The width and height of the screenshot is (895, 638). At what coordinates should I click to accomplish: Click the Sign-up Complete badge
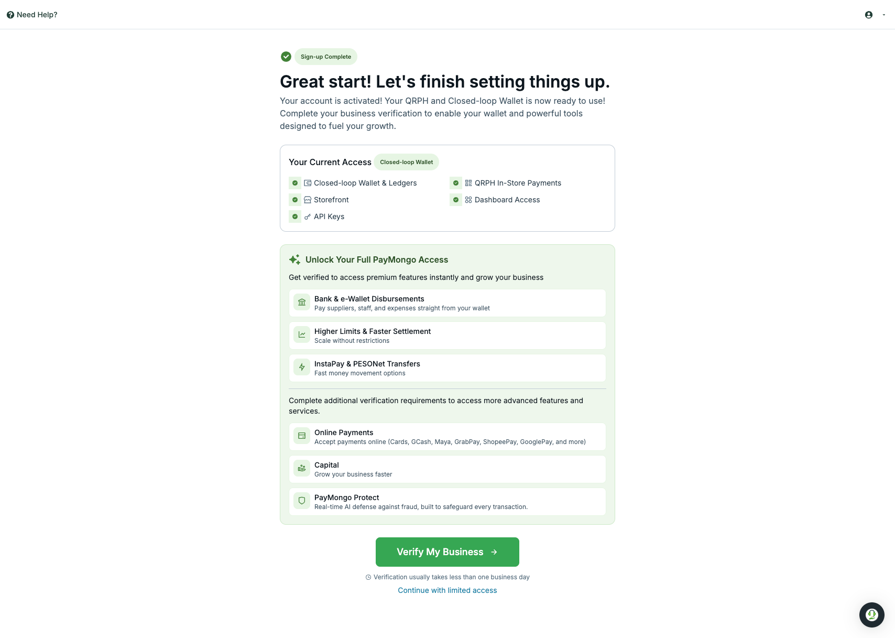point(326,57)
